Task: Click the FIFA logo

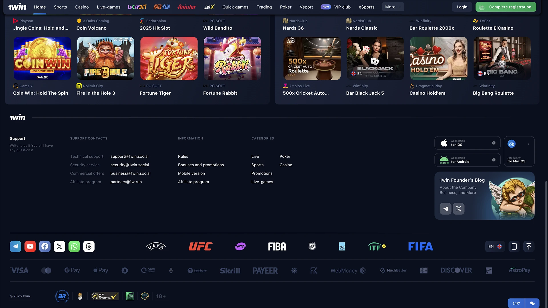Action: click(421, 246)
